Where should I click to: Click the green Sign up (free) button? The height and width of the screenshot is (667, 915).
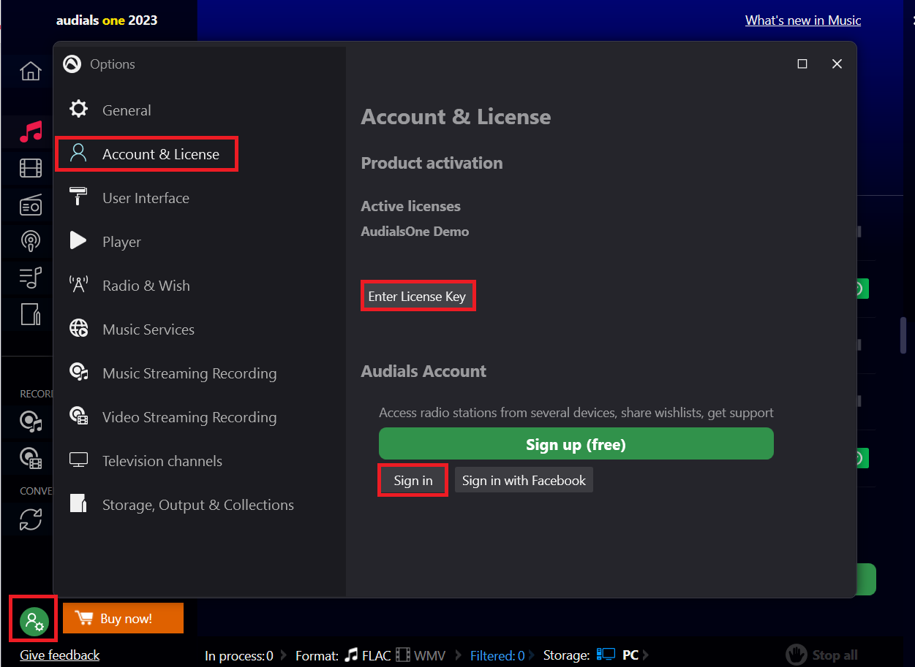point(576,444)
